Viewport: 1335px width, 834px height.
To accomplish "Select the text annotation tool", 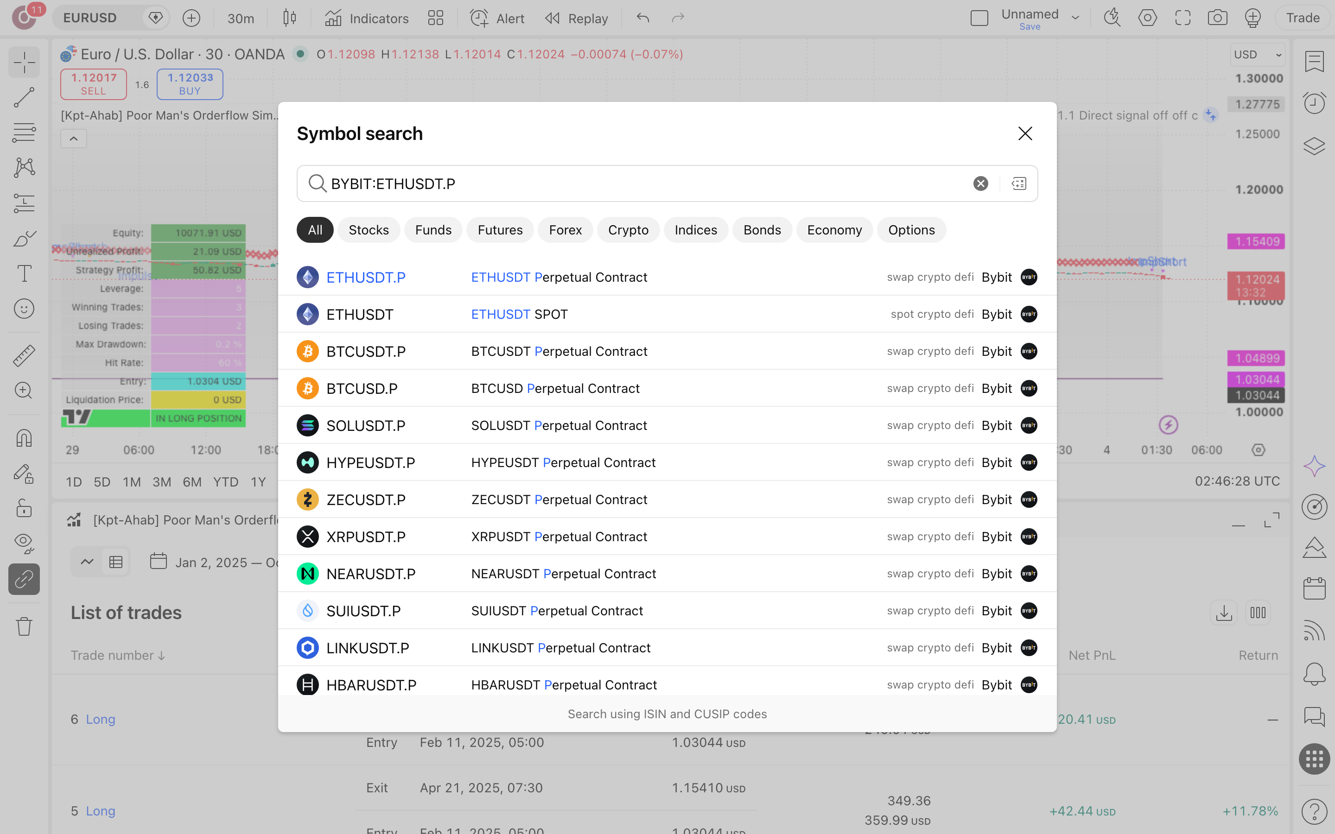I will point(24,273).
